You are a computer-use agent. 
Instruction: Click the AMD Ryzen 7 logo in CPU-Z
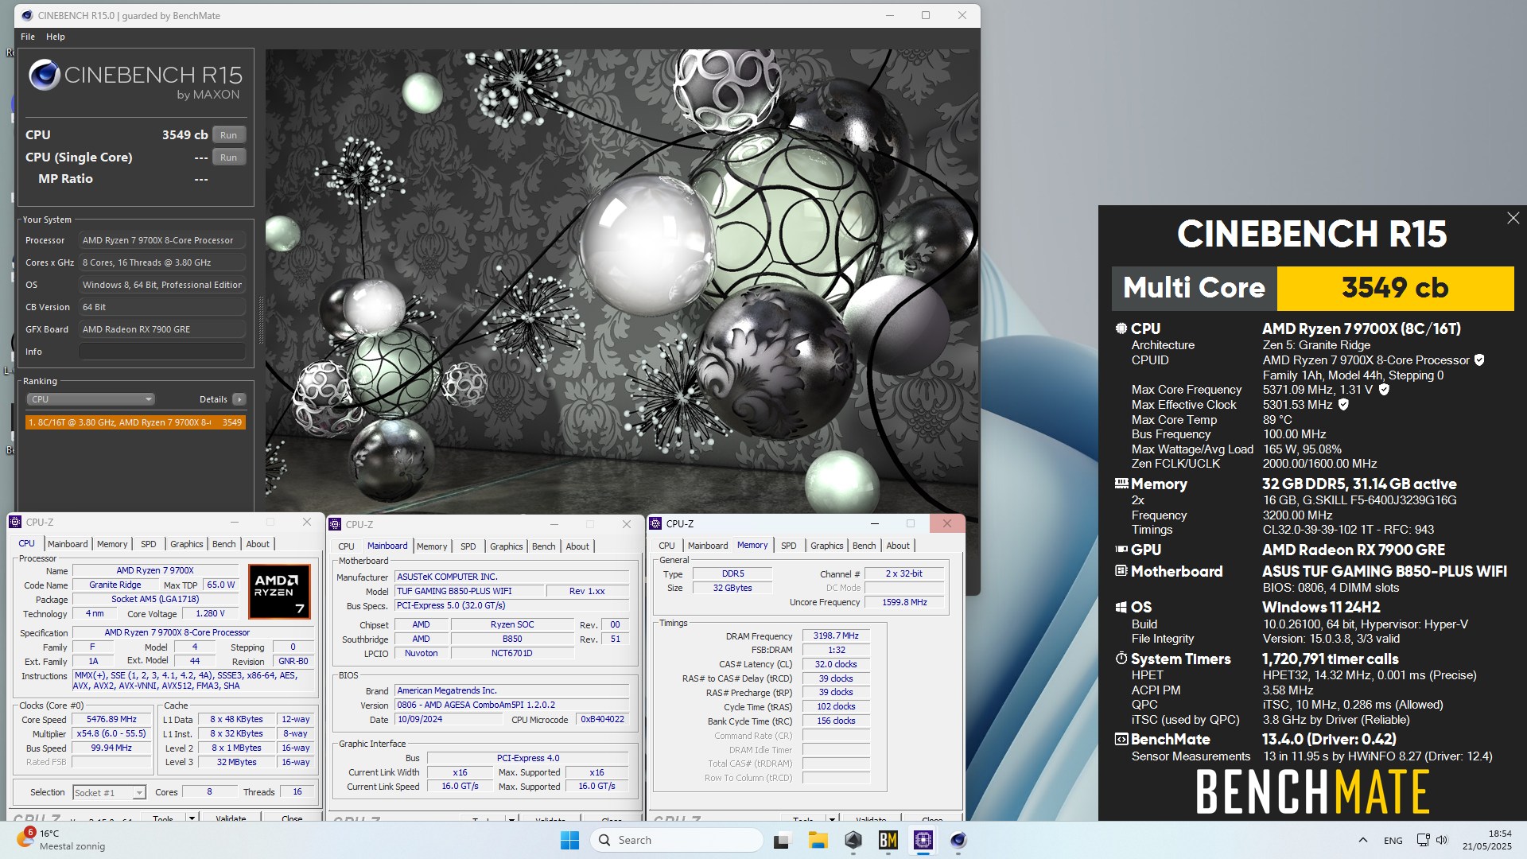(279, 592)
